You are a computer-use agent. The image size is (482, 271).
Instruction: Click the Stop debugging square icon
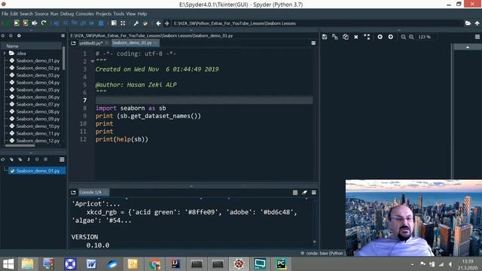click(101, 23)
